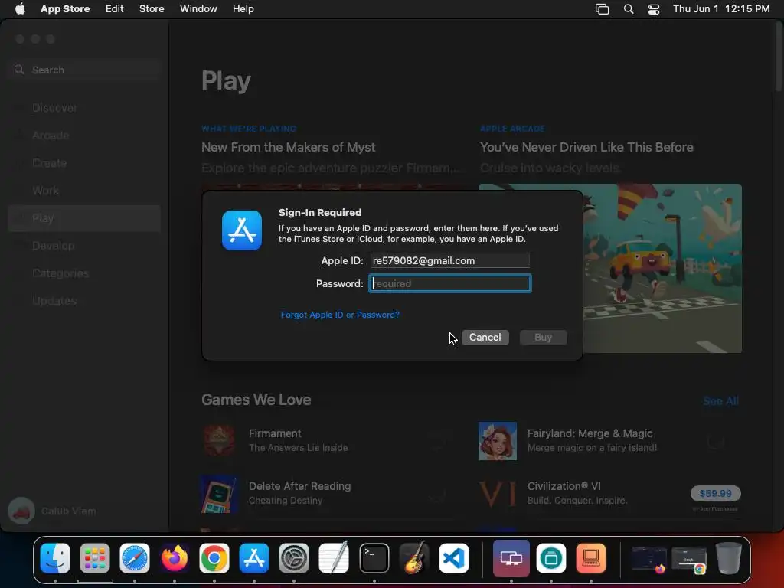Click the $59.99 price button
The height and width of the screenshot is (588, 784).
pyautogui.click(x=716, y=494)
